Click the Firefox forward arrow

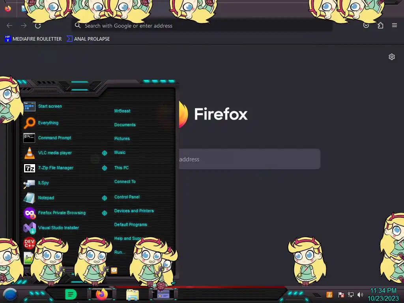tap(24, 26)
